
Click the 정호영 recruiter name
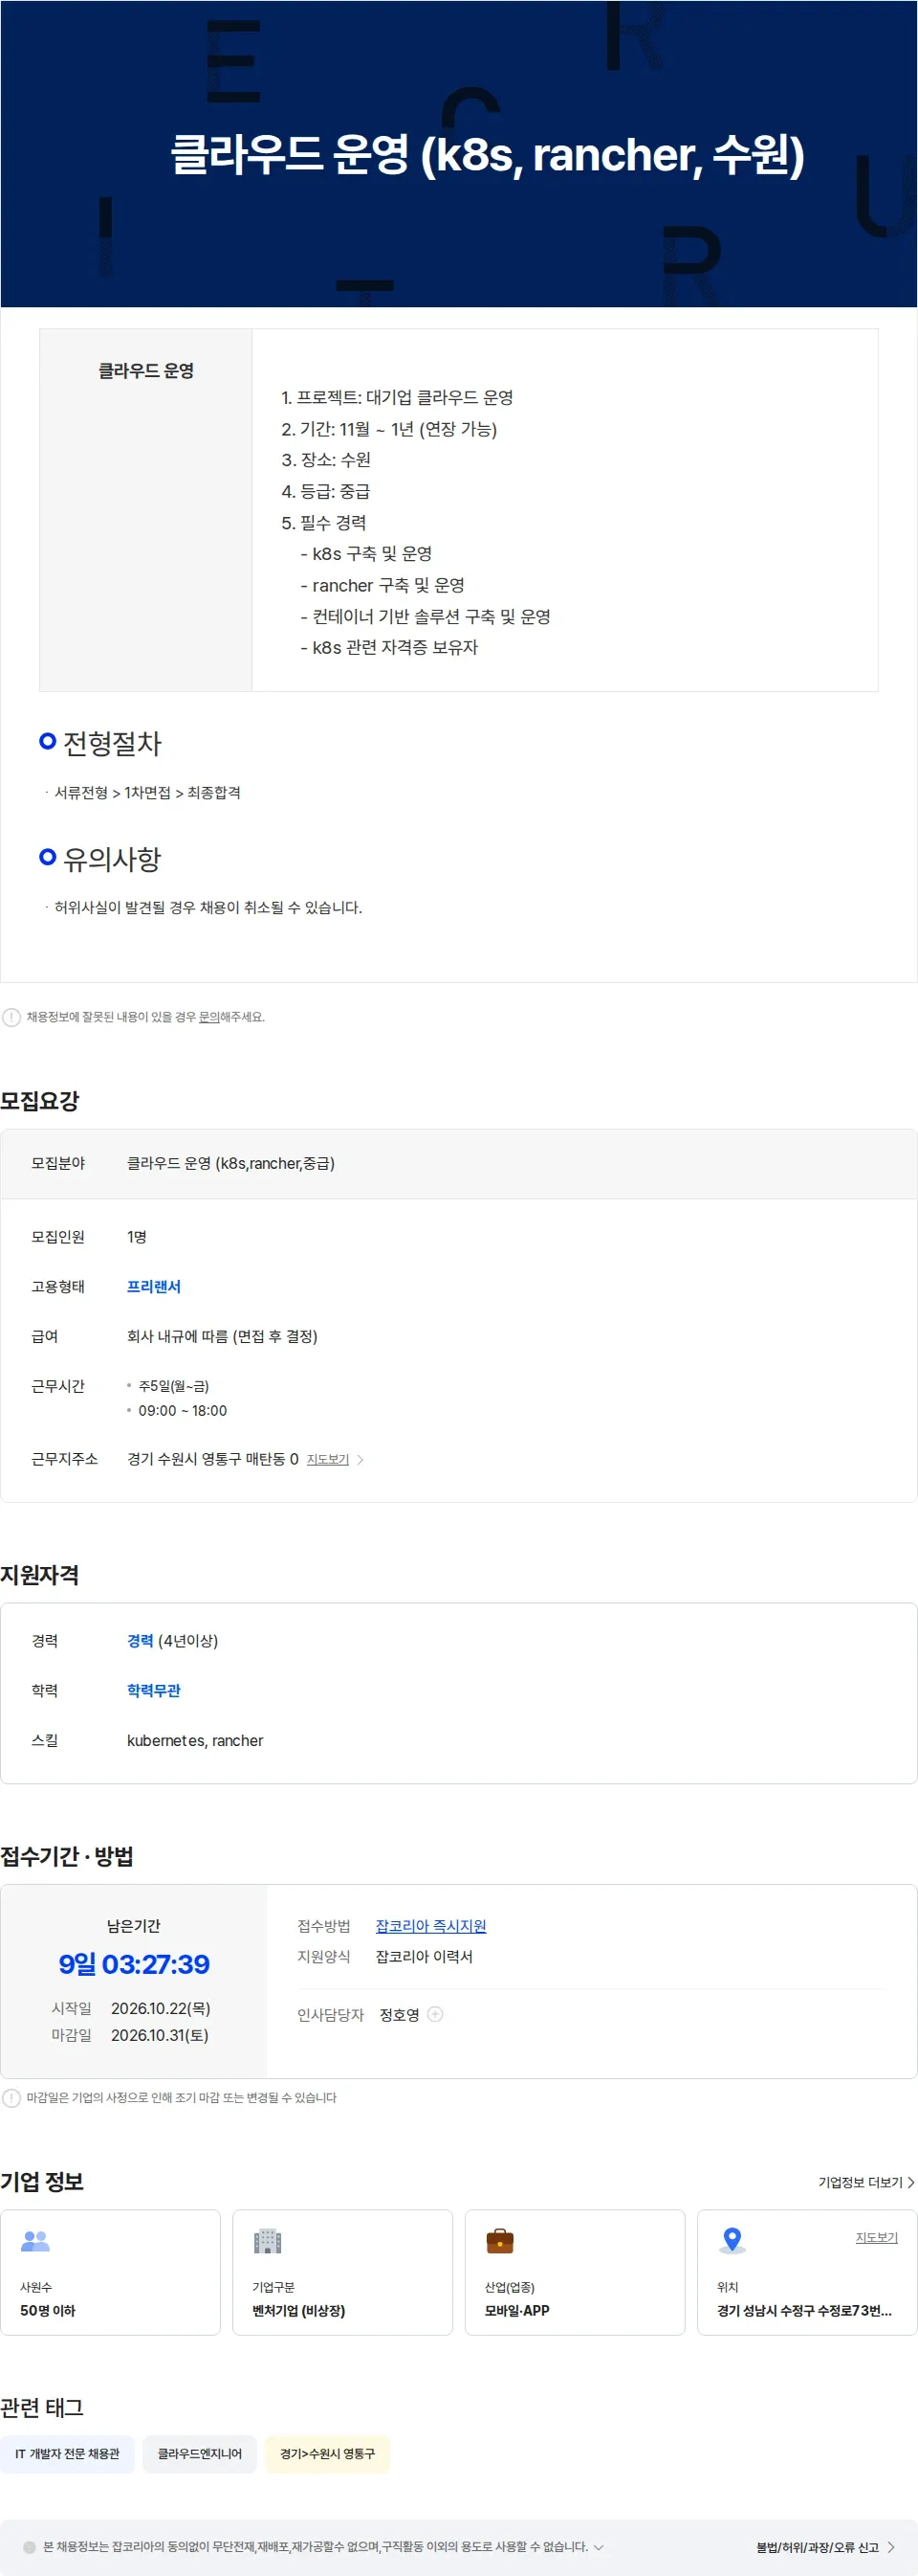tap(400, 2015)
